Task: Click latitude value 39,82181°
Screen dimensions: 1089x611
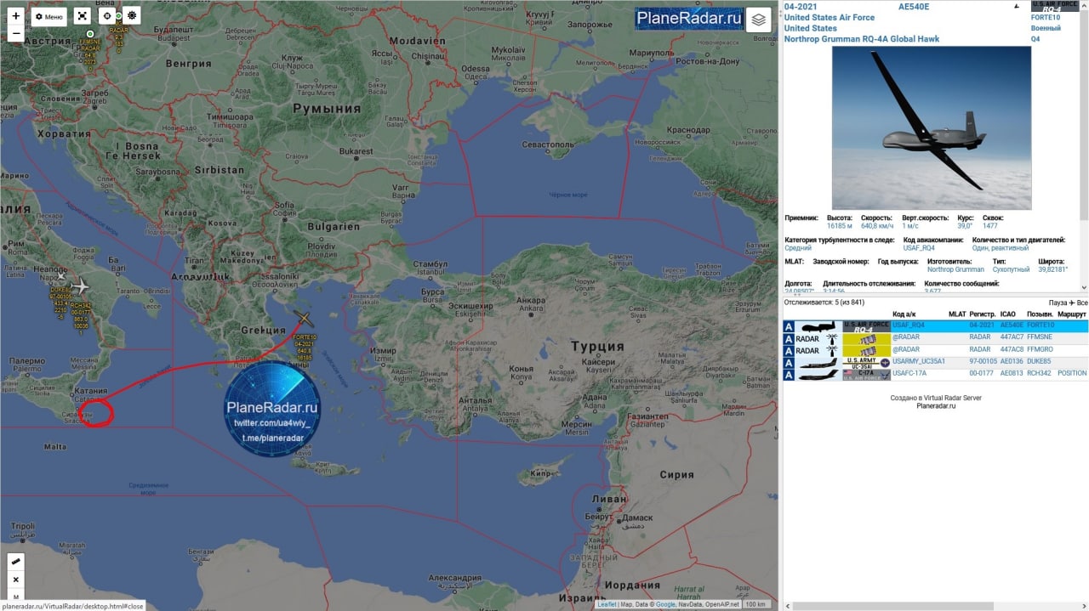Action: (1052, 269)
